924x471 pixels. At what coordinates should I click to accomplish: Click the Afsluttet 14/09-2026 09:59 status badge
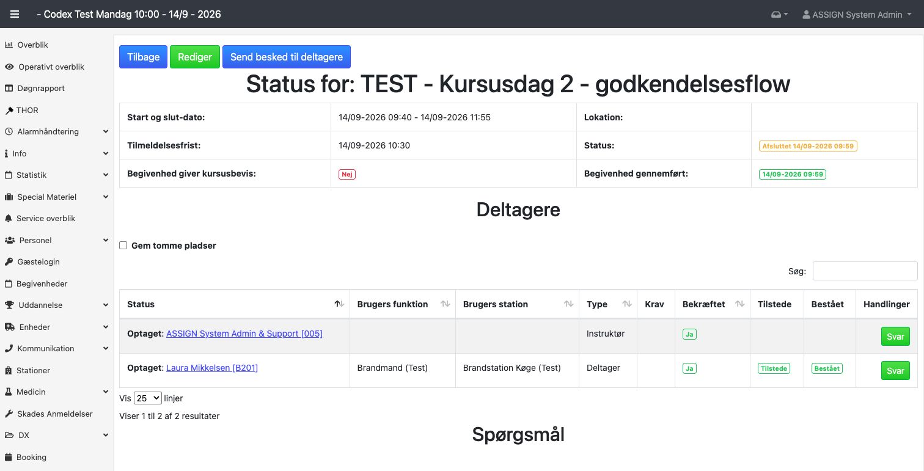click(808, 146)
